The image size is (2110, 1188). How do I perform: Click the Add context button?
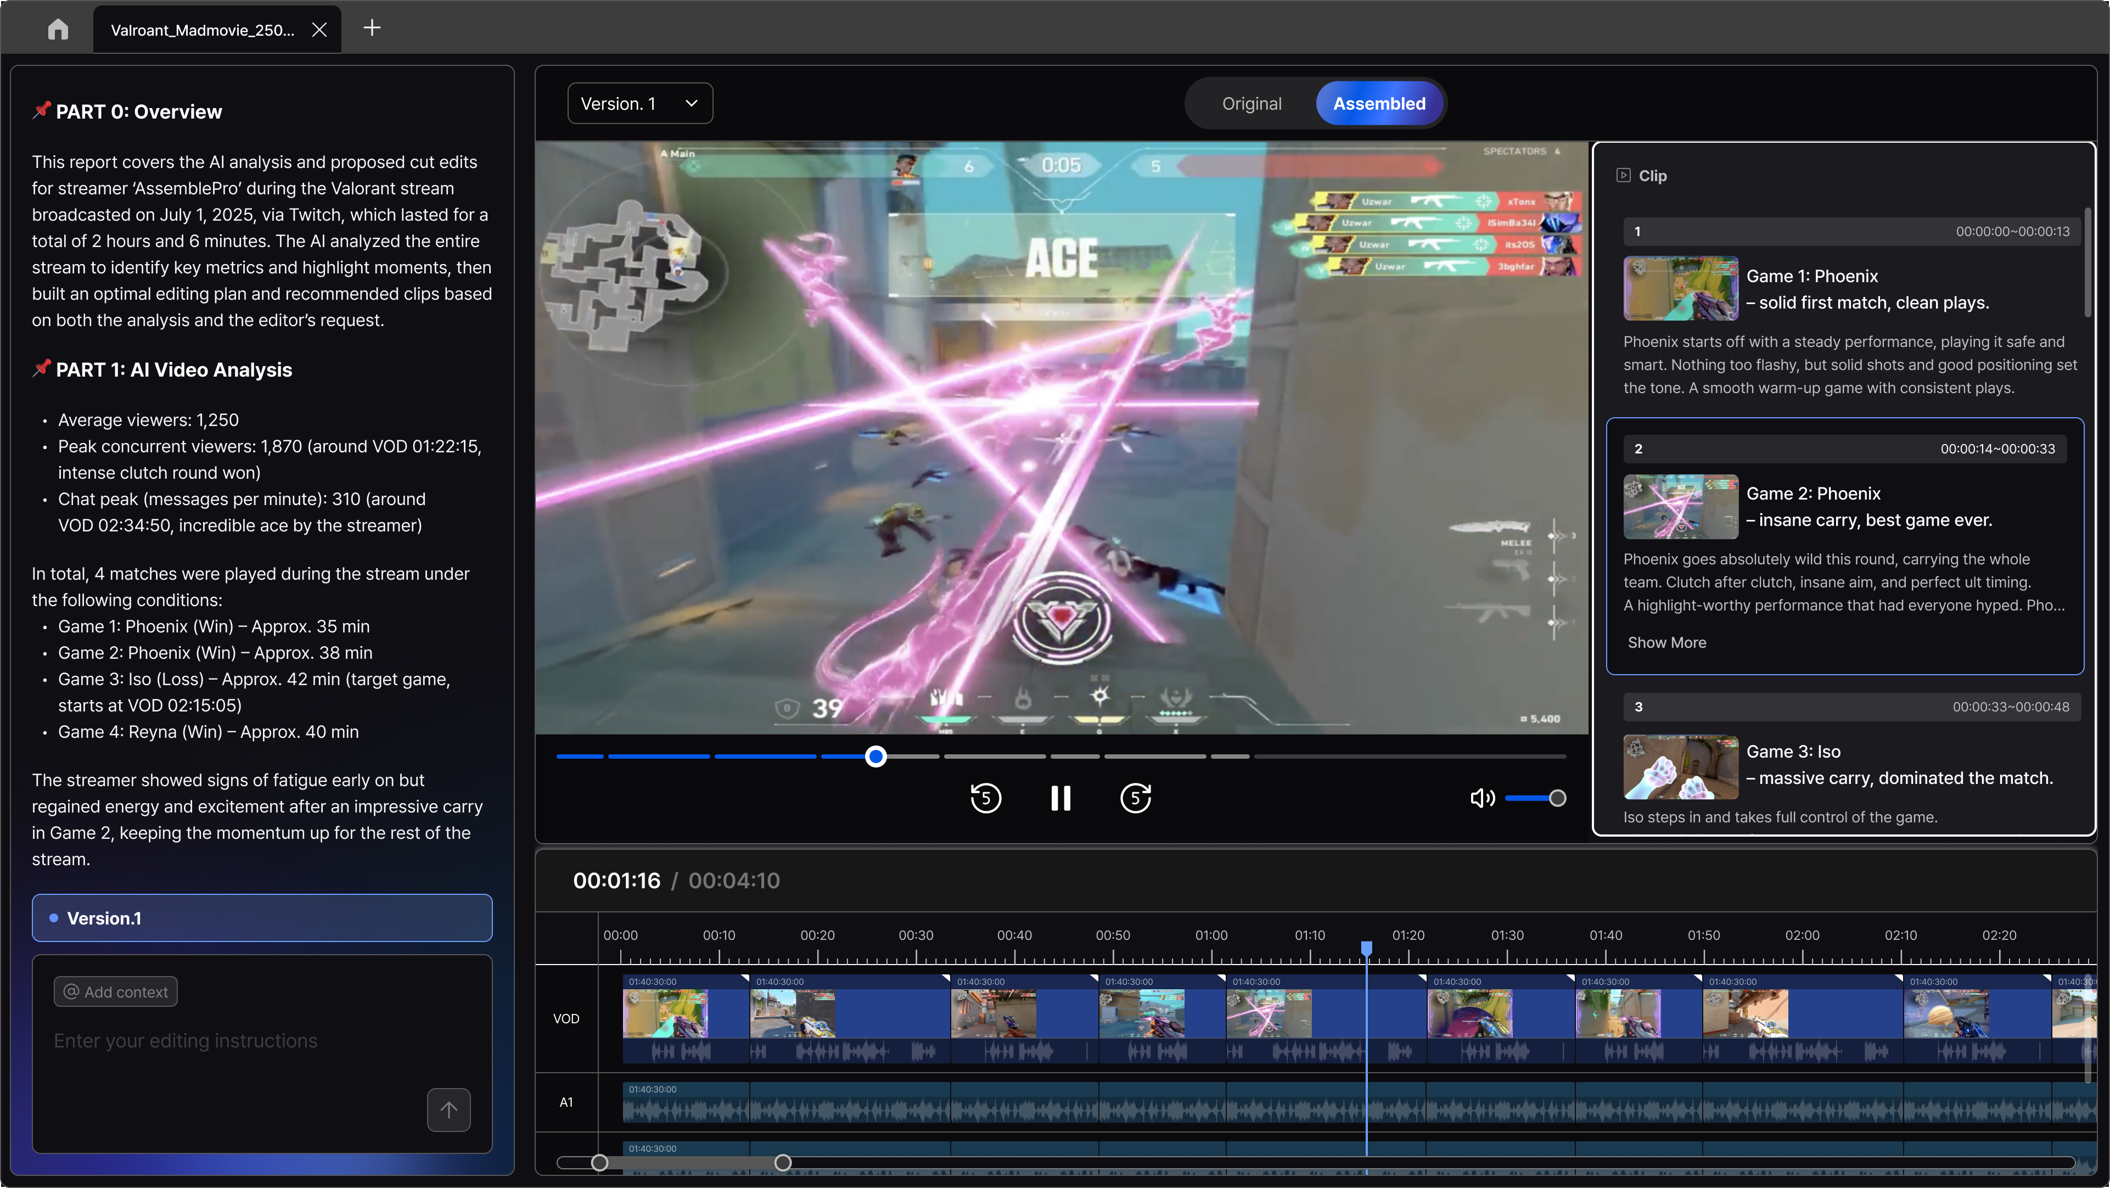click(x=115, y=991)
